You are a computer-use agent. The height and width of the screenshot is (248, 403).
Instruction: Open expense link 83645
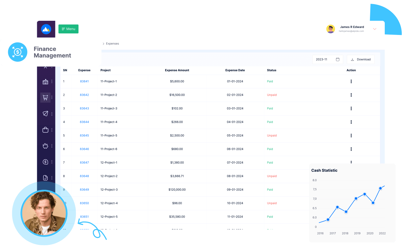[84, 135]
